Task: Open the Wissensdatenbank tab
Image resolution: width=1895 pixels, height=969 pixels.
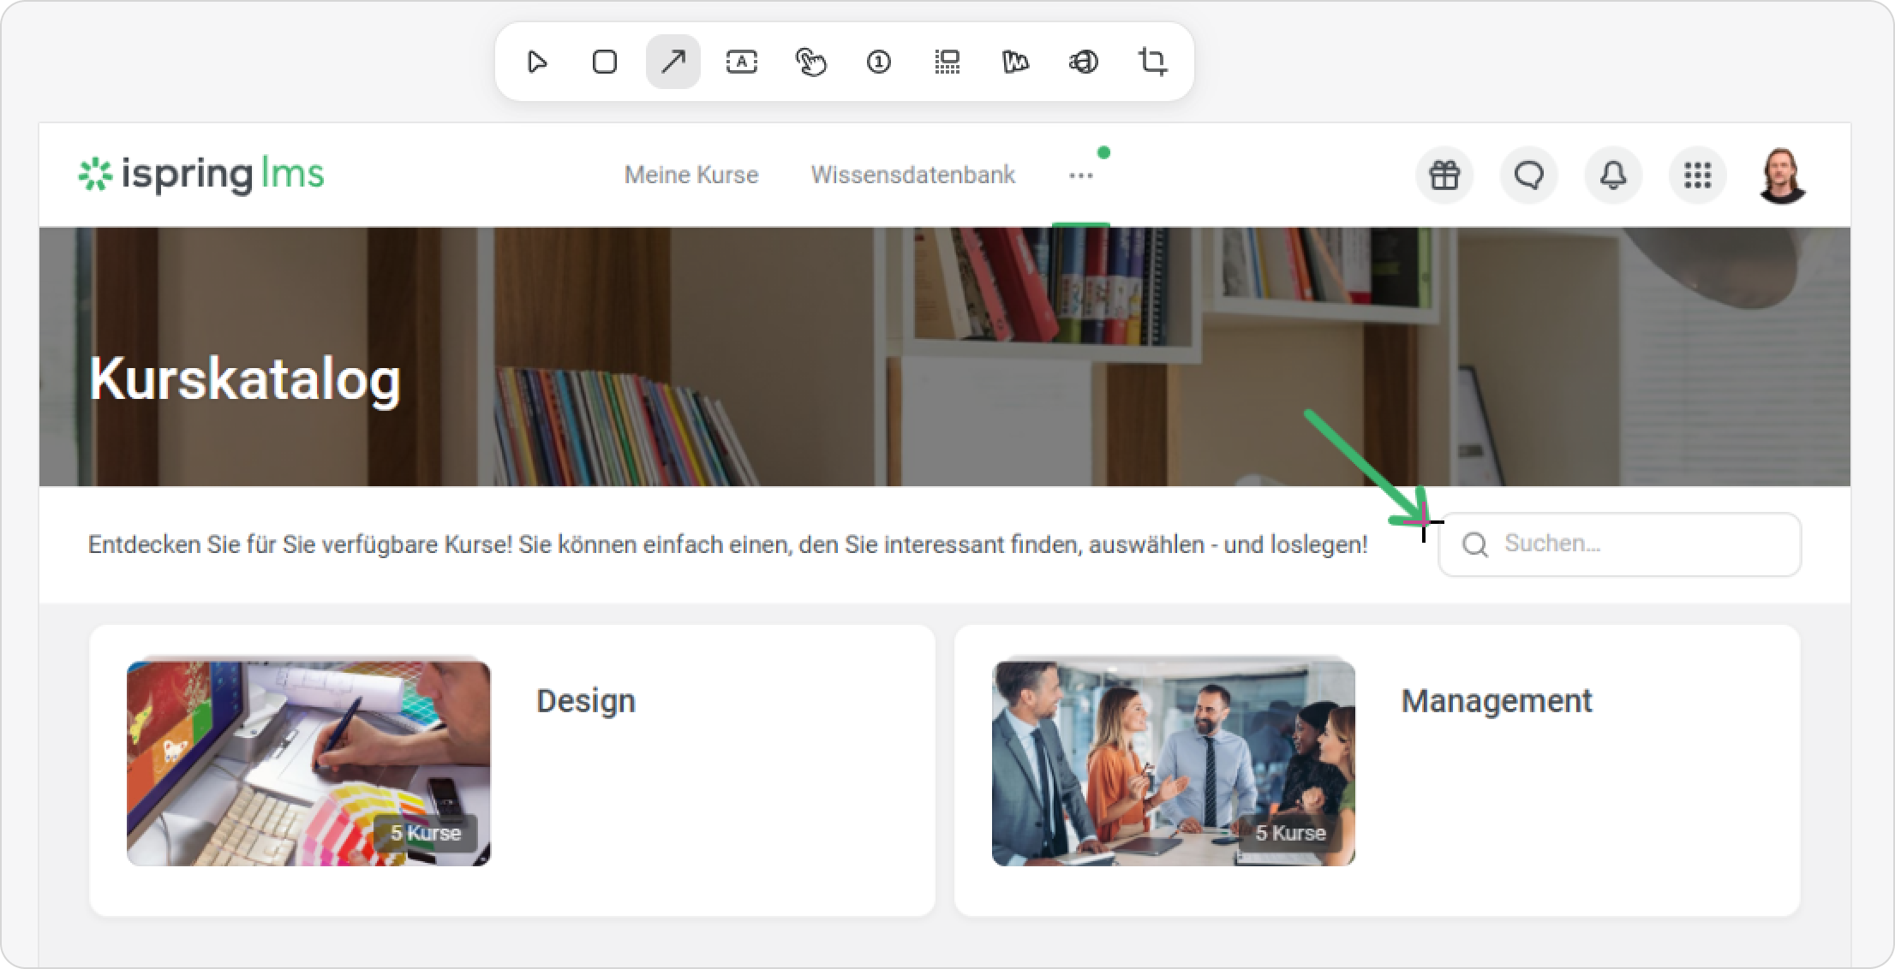Action: [912, 175]
